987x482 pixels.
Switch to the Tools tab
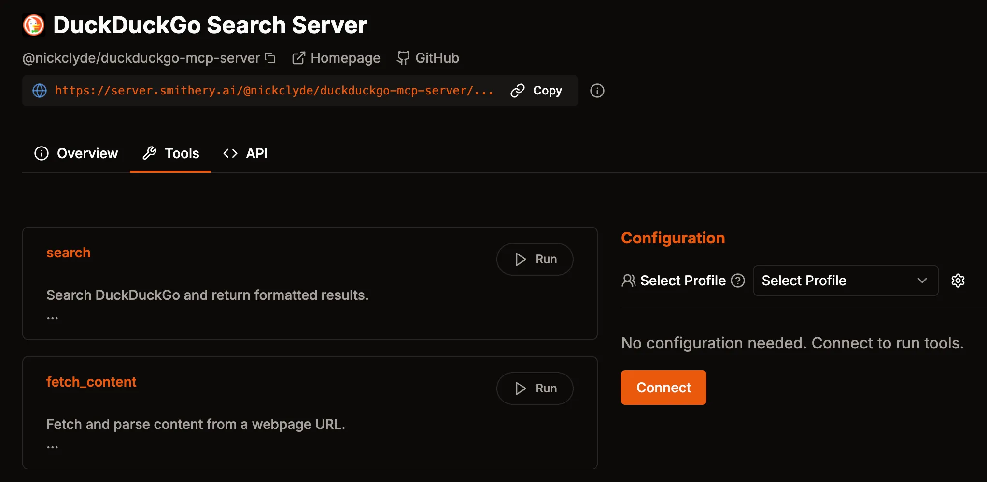point(170,153)
